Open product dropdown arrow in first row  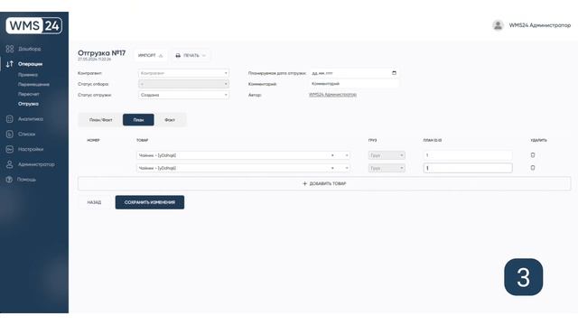[347, 155]
